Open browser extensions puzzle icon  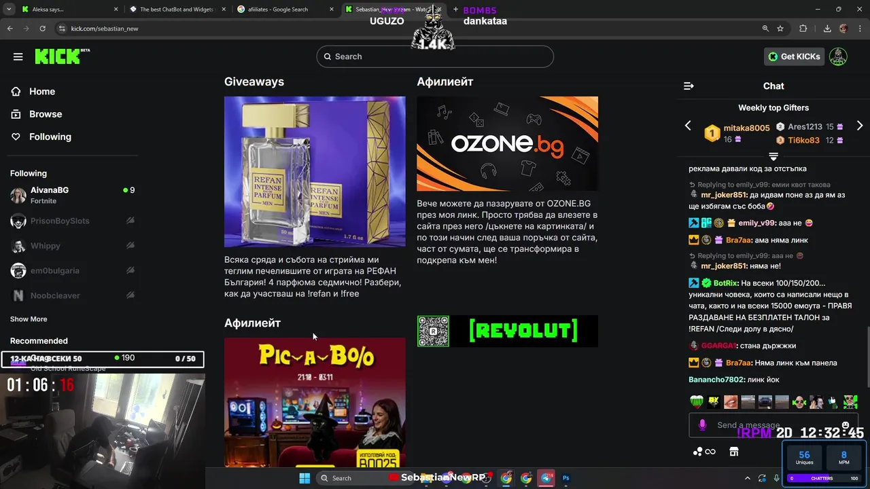coord(803,29)
